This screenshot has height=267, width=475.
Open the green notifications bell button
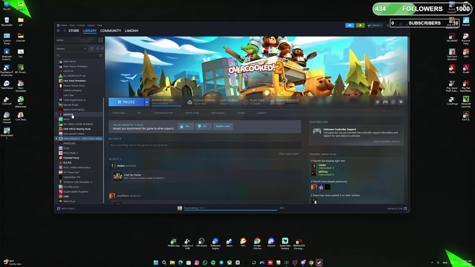(360, 26)
